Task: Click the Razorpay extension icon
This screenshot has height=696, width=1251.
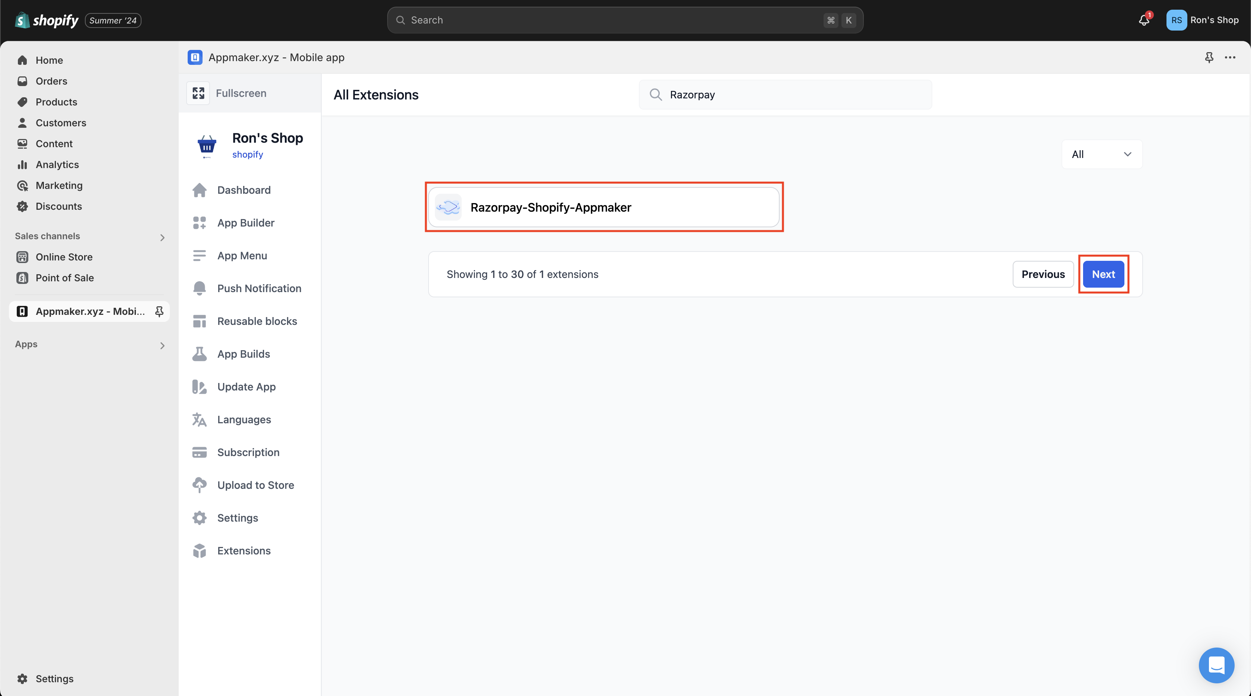Action: [448, 208]
